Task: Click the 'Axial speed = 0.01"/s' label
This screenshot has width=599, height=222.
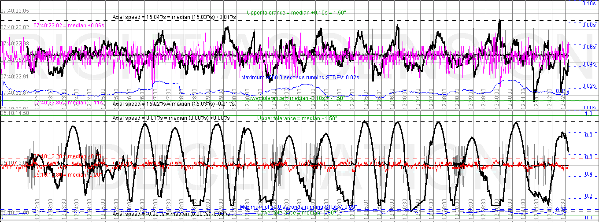Action: [x=171, y=118]
